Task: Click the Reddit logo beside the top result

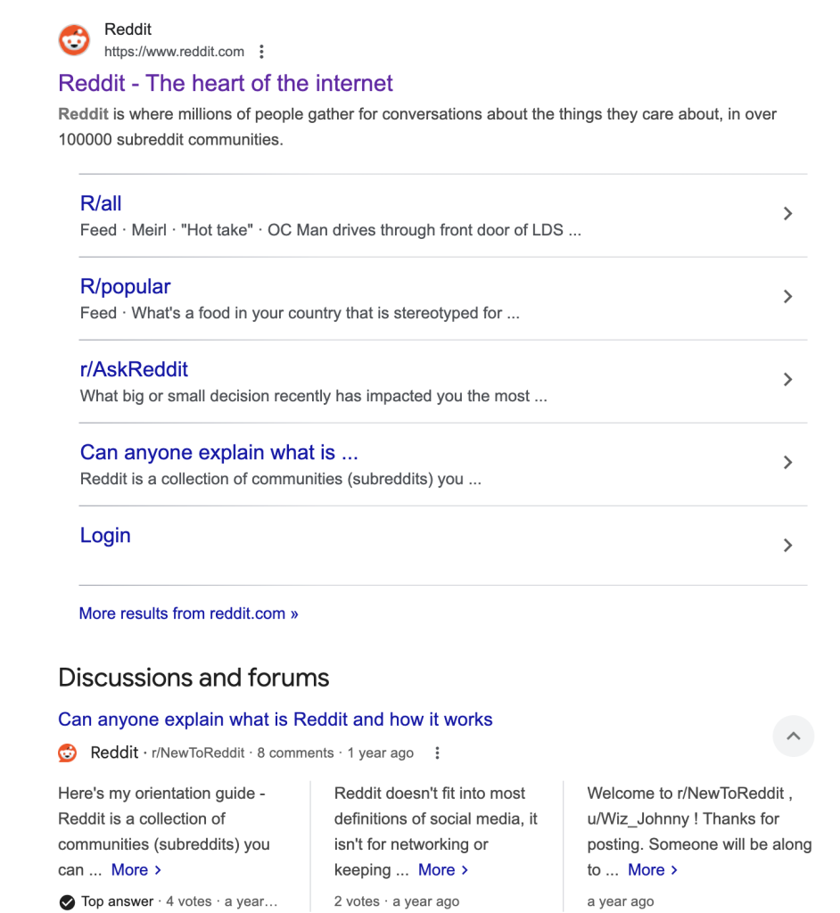Action: click(x=74, y=40)
